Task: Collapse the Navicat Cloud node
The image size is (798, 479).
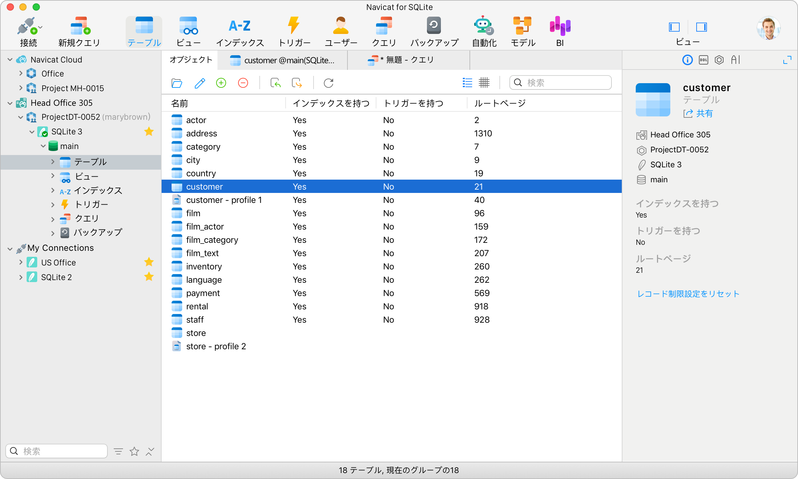Action: point(10,60)
